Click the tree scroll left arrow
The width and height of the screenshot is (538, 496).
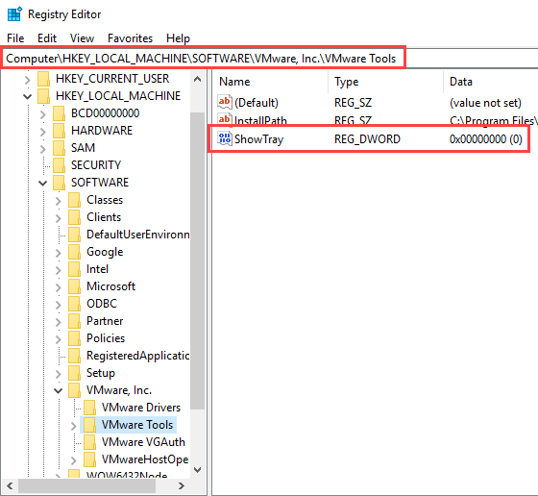point(10,485)
